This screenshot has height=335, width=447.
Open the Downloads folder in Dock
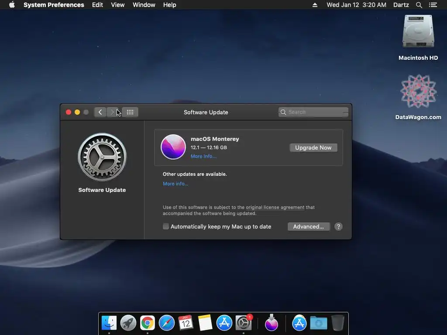(x=319, y=323)
